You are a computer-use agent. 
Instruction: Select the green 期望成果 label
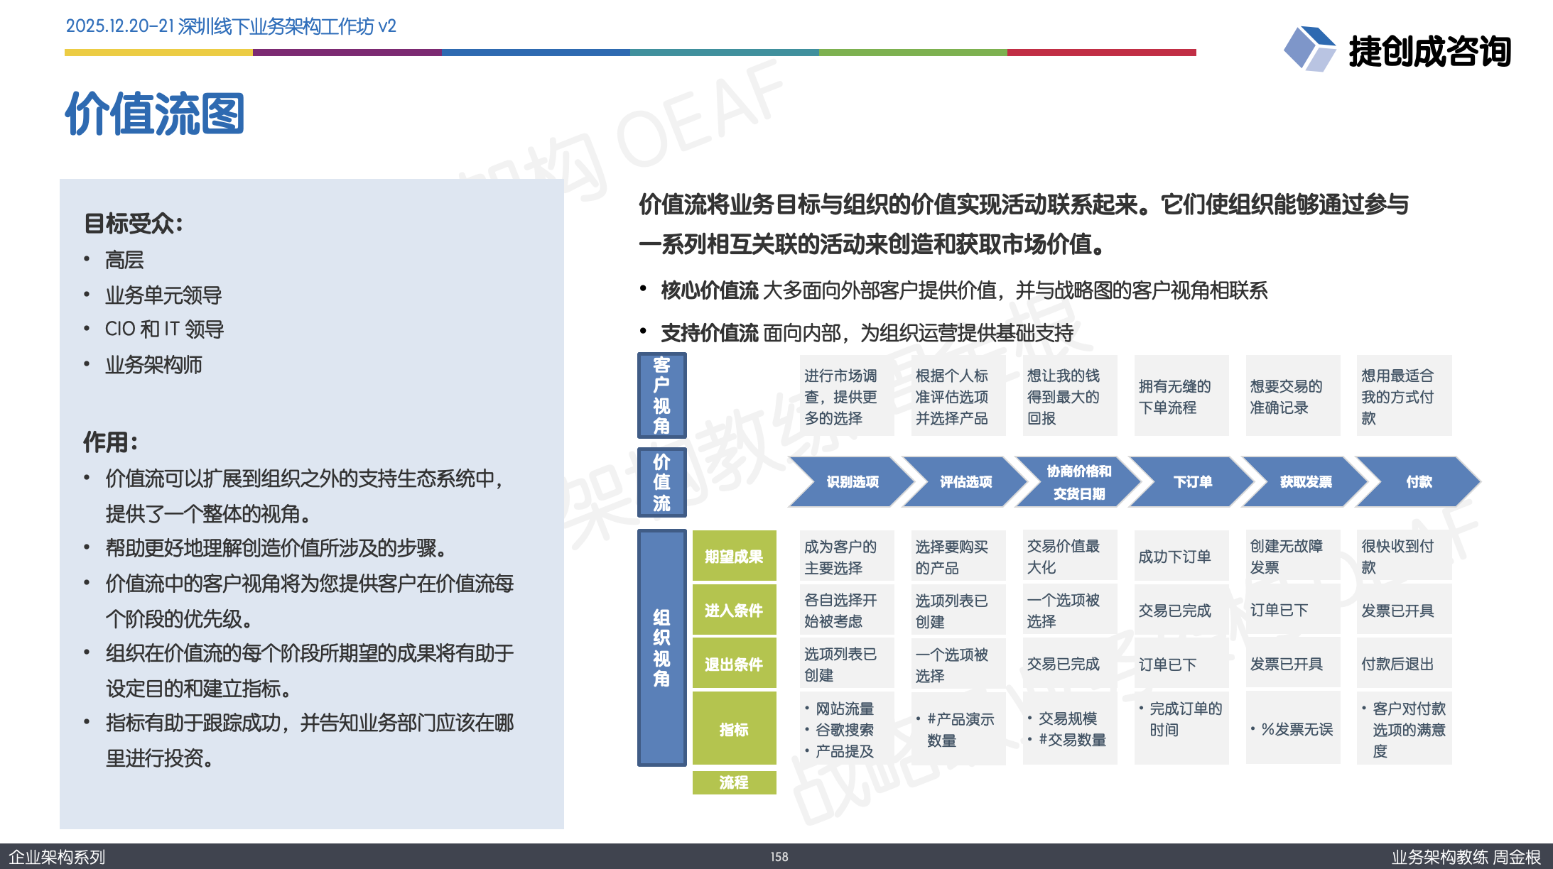(734, 556)
